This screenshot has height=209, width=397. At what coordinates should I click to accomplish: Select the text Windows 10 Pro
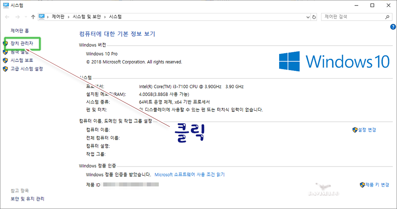pyautogui.click(x=102, y=54)
